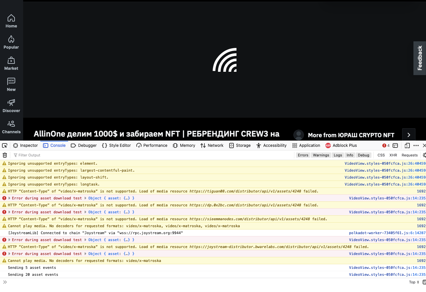Open the Debugger panel

[x=83, y=146]
